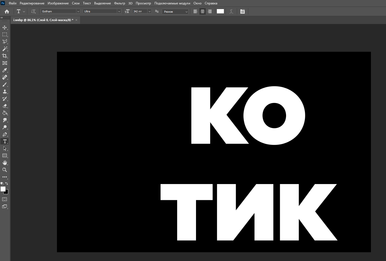Select the Brush tool
The width and height of the screenshot is (386, 261).
(x=5, y=84)
